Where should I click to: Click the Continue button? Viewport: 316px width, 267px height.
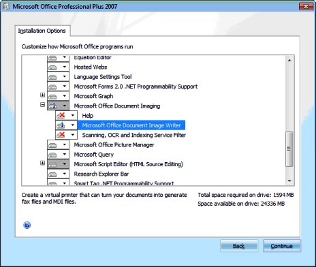tap(282, 246)
